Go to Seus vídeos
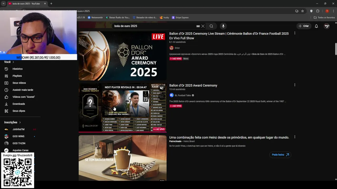Viewport: 337px width, 189px height. (x=19, y=83)
